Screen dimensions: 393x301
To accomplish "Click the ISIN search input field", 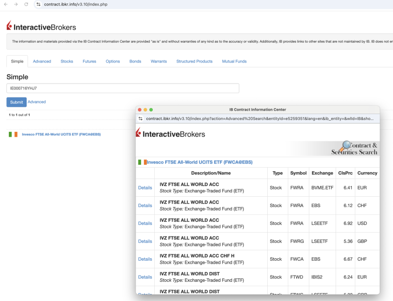I will [123, 89].
